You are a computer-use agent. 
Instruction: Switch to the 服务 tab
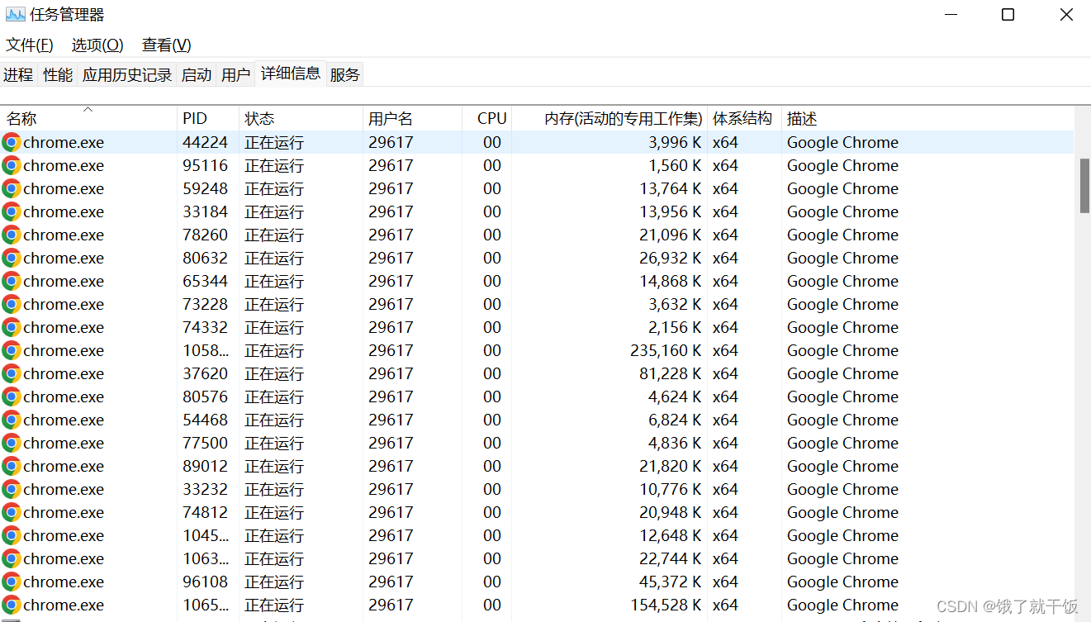345,74
